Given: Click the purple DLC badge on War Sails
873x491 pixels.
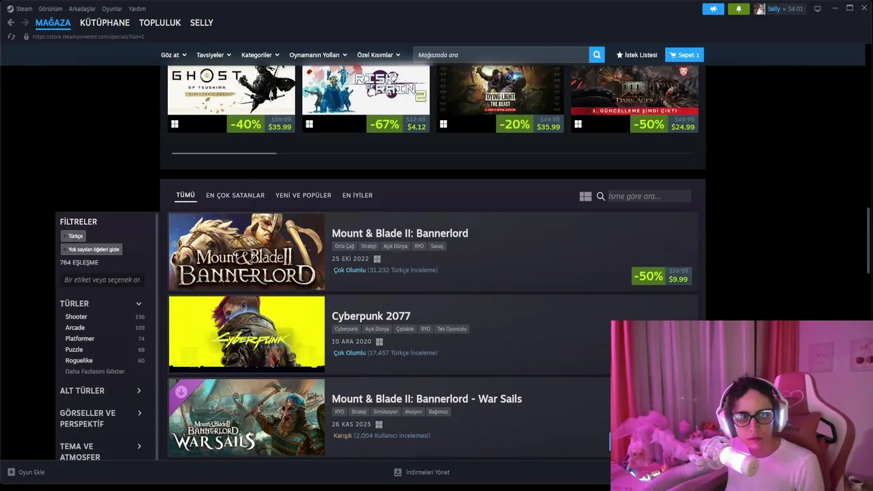Looking at the screenshot, I should click(x=181, y=391).
